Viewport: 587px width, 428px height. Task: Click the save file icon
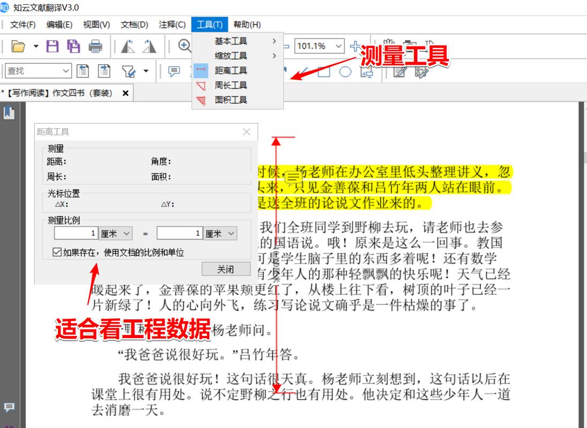pyautogui.click(x=52, y=47)
